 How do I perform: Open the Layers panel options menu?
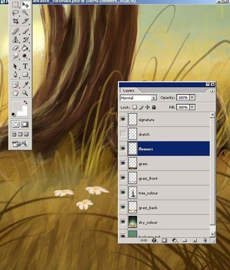pos(212,91)
